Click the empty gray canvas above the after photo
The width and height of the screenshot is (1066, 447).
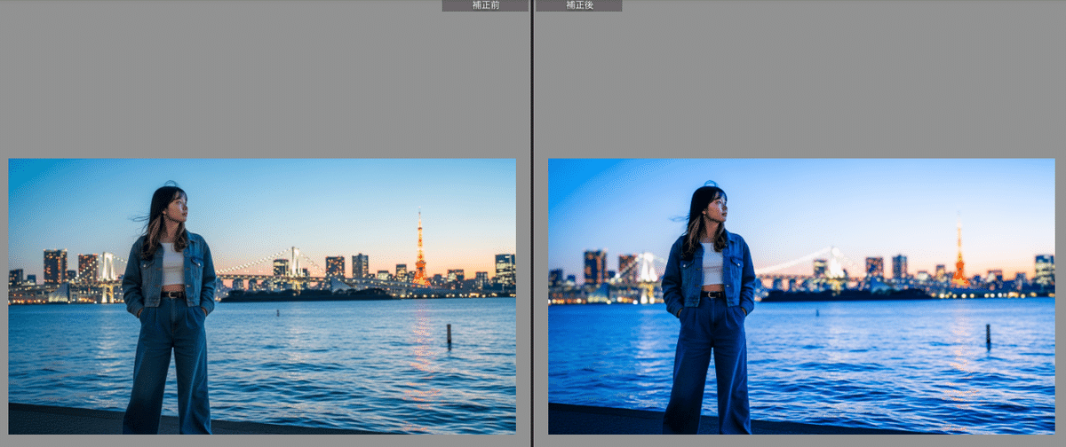pos(799,80)
